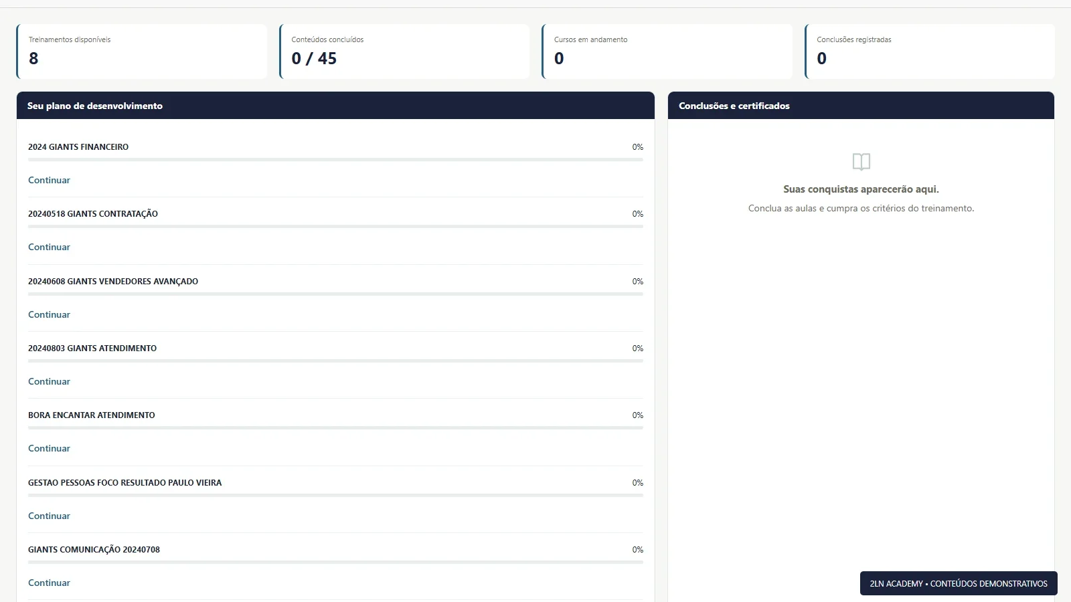Continue the 2024 GIANTS FINANCEIRO training
This screenshot has width=1071, height=602.
tap(49, 180)
